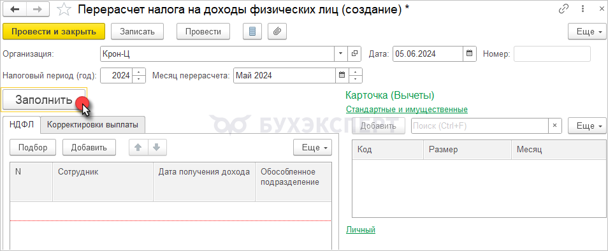
Task: Open the Крон-Ц organization card icon
Action: [x=354, y=54]
